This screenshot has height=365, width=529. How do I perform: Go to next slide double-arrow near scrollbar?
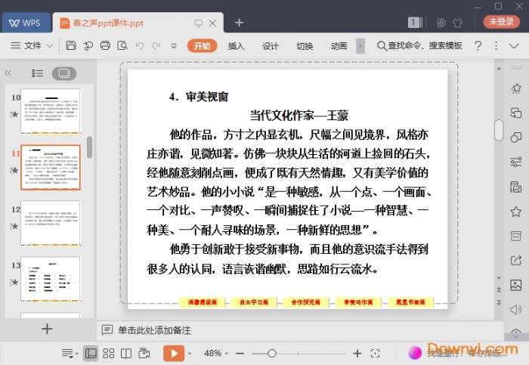[499, 302]
